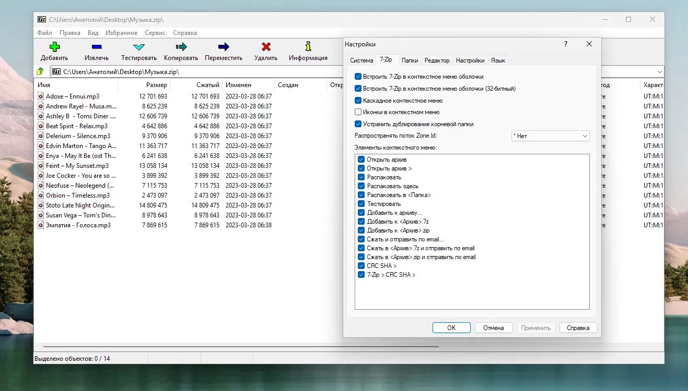Click the 7z application icon in the title bar
Image resolution: width=688 pixels, height=391 pixels.
[42, 19]
